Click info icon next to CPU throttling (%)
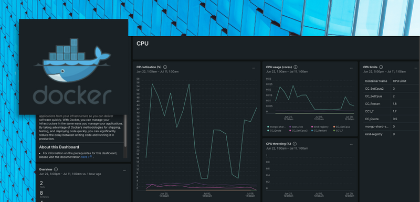Screen dimensions: 420x202 pyautogui.click(x=295, y=144)
